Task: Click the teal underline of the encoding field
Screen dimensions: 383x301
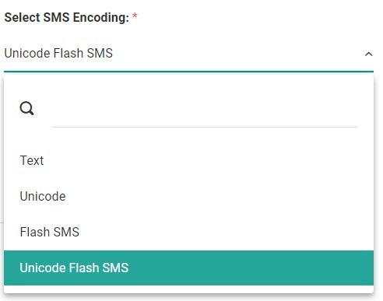Action: (x=188, y=72)
